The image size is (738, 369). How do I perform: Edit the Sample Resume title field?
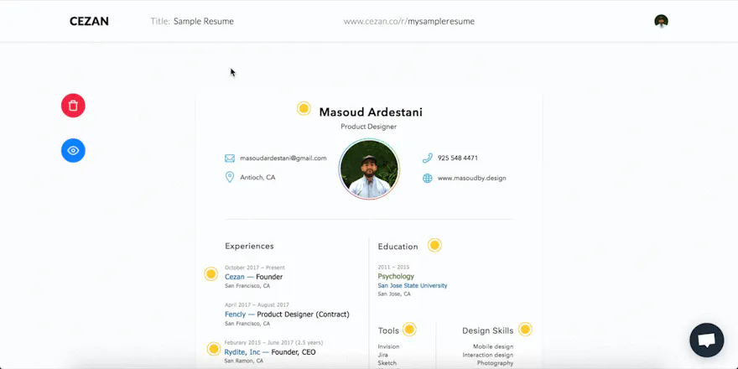[203, 21]
